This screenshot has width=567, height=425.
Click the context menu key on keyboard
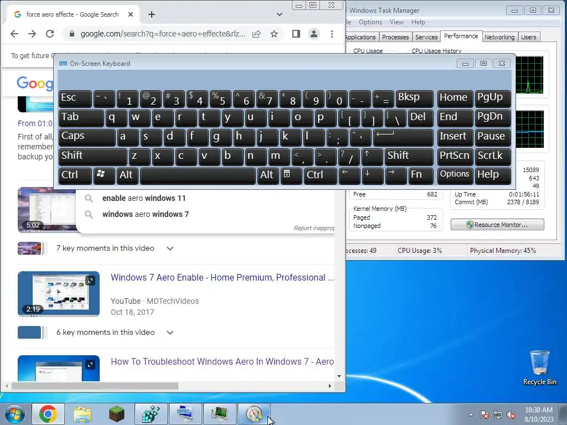[x=291, y=175]
